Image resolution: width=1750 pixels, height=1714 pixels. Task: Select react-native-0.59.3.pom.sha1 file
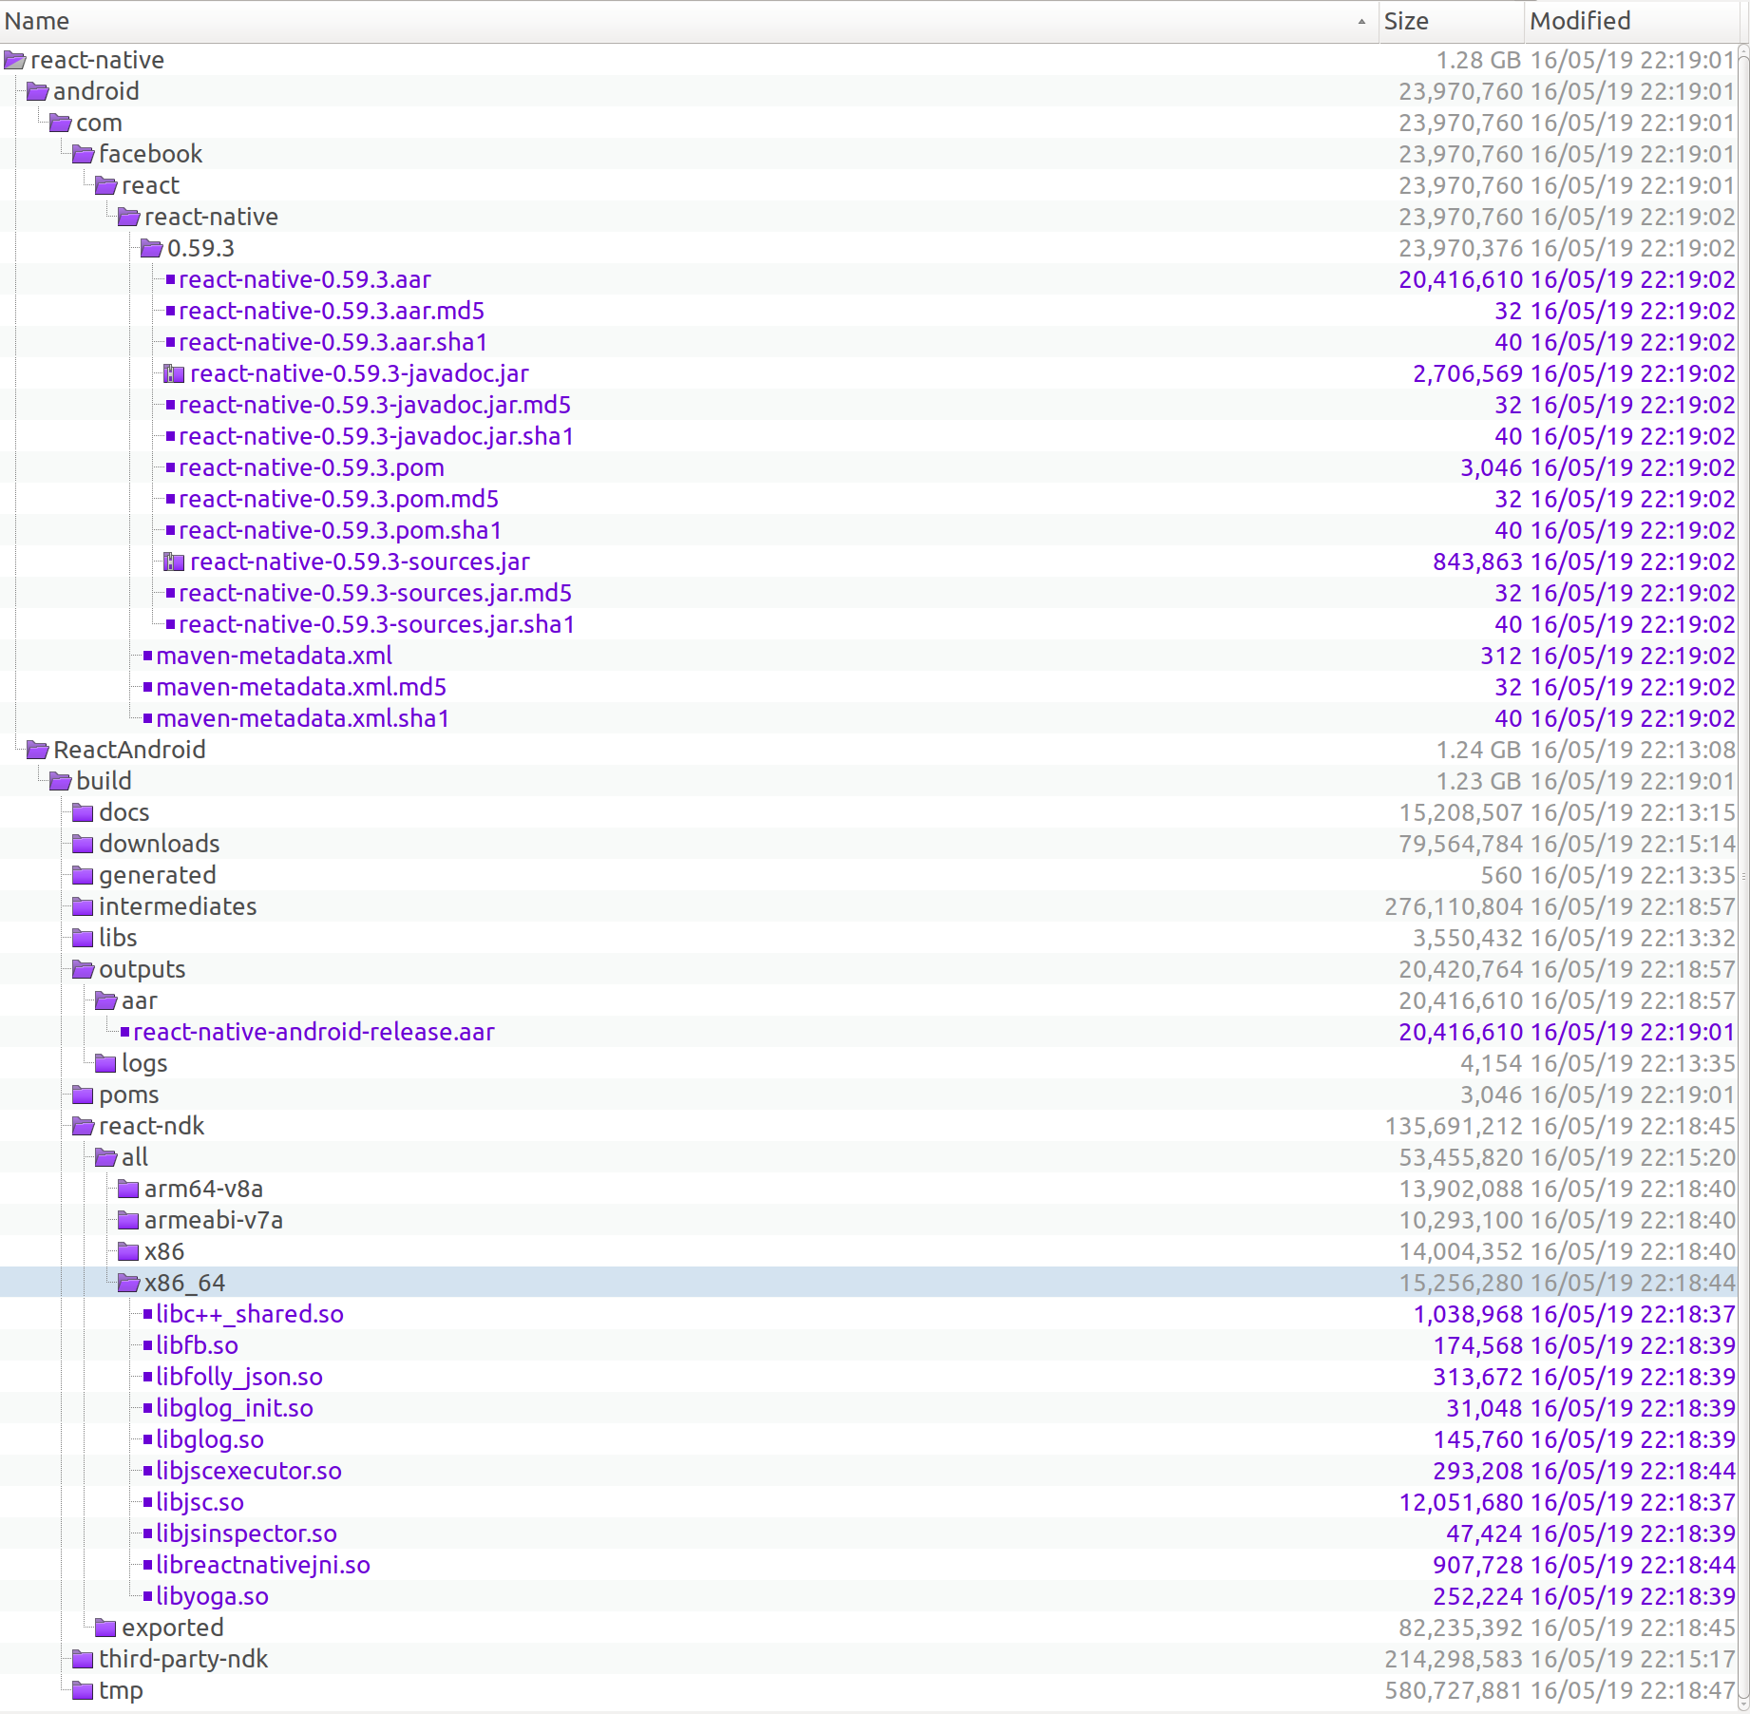click(x=339, y=531)
